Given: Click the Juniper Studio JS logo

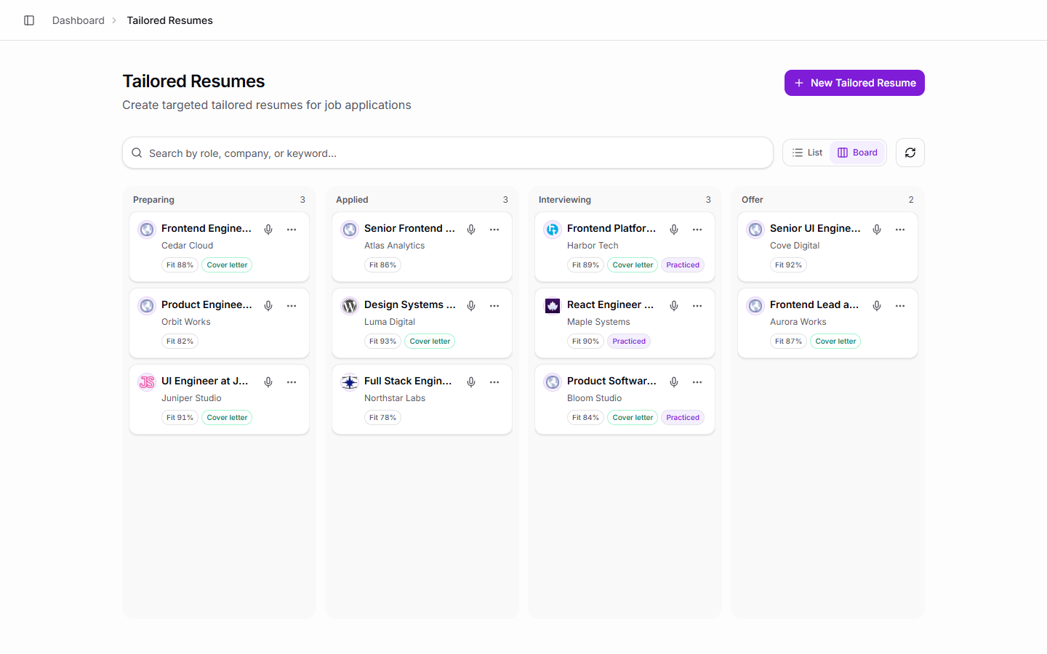Looking at the screenshot, I should pos(147,382).
